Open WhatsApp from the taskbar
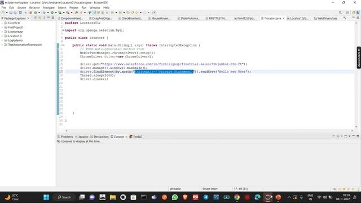 [175, 197]
